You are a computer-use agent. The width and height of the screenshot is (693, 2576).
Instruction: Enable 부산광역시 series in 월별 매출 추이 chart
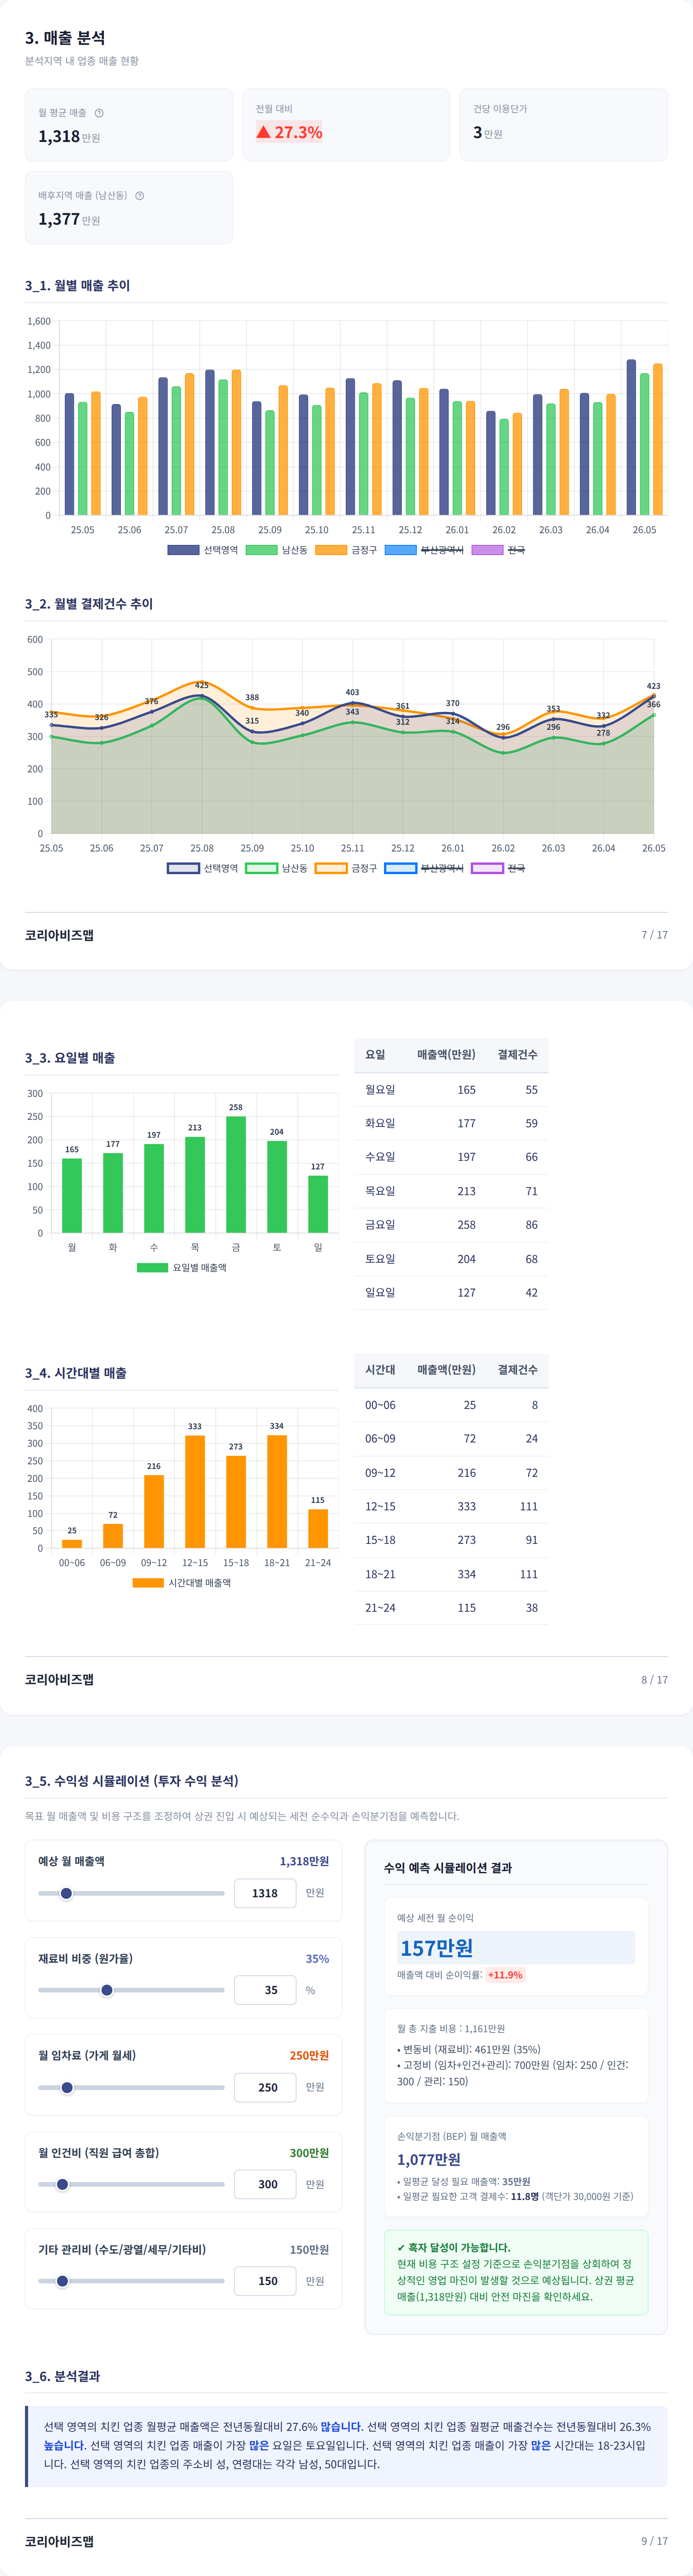(x=424, y=550)
